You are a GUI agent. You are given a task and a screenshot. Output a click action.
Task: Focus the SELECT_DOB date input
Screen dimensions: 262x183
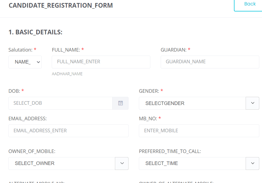coord(60,103)
